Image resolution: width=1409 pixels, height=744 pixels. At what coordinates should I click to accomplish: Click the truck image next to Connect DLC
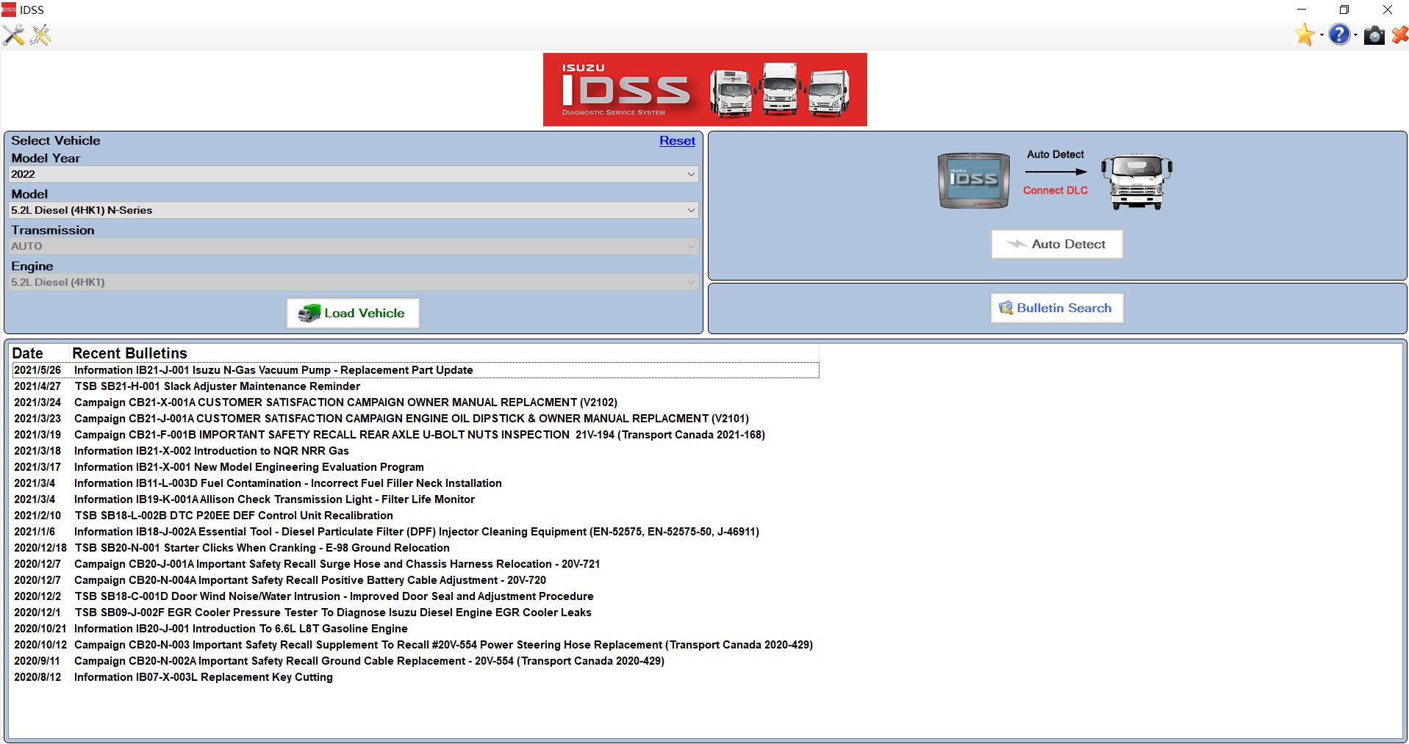click(x=1135, y=181)
